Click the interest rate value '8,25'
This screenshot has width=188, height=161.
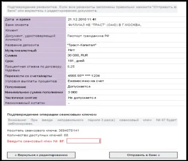[71, 66]
